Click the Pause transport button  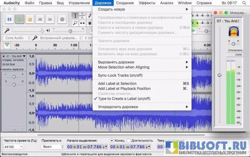pyautogui.click(x=9, y=19)
